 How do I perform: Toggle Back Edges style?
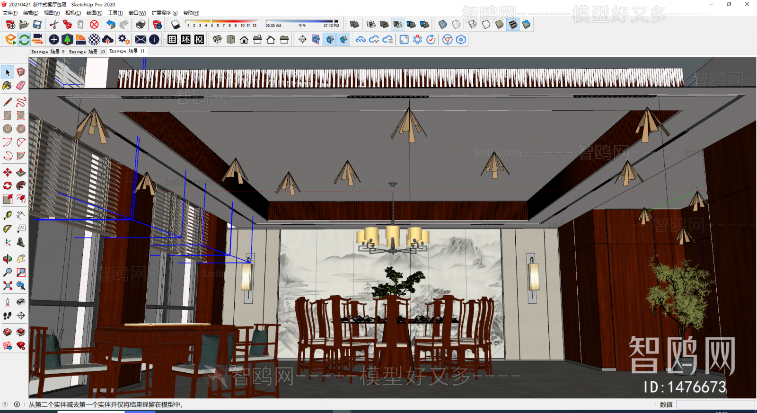[x=456, y=24]
